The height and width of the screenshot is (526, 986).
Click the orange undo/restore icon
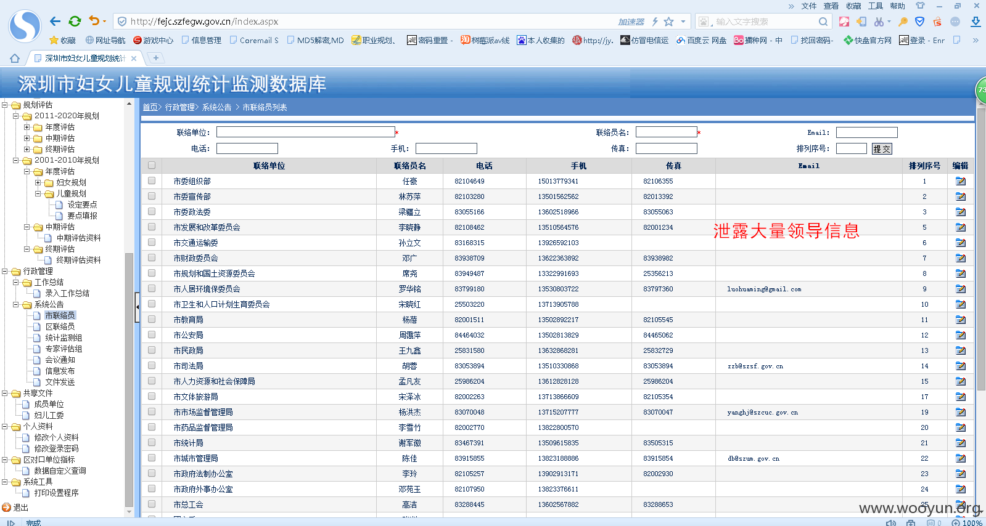pos(94,21)
